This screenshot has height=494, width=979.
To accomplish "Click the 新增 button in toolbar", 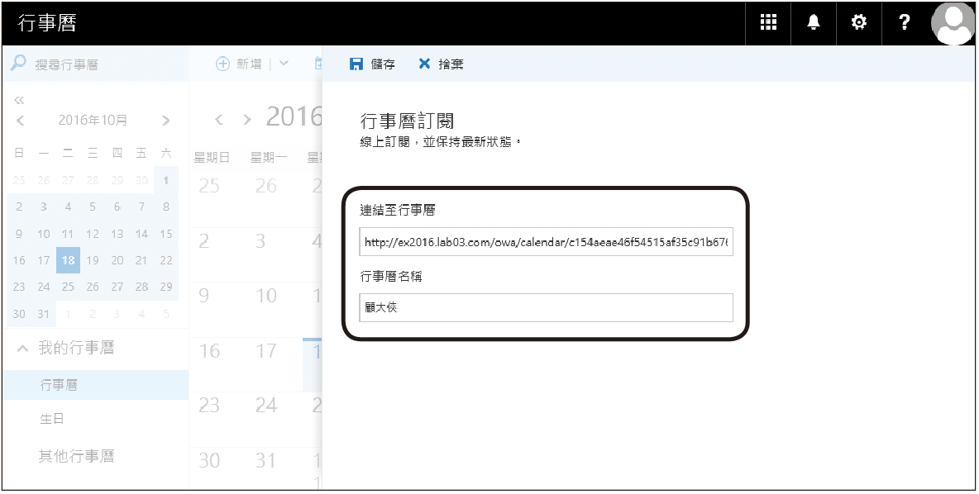I will pyautogui.click(x=240, y=64).
